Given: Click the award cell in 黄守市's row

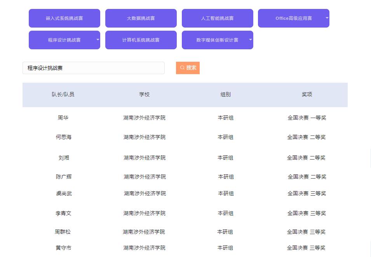Looking at the screenshot, I should 306,248.
